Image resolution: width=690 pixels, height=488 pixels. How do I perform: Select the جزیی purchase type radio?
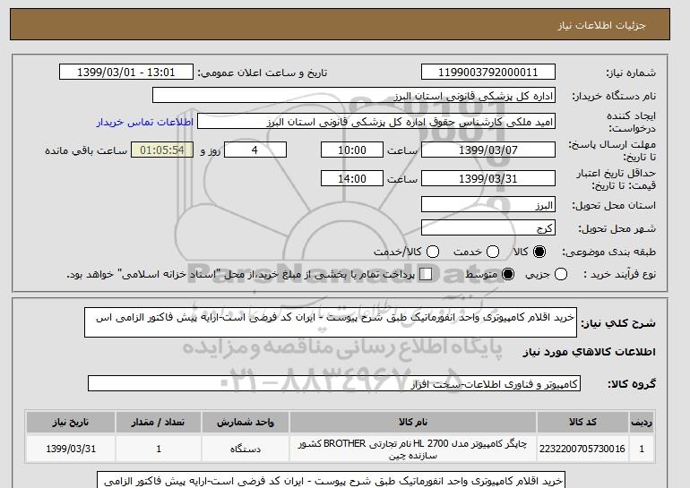(x=561, y=274)
